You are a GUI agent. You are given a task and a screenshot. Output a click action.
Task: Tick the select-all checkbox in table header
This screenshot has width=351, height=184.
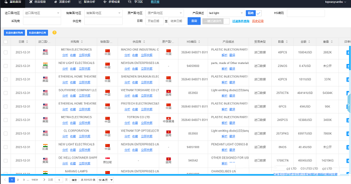point(6,41)
